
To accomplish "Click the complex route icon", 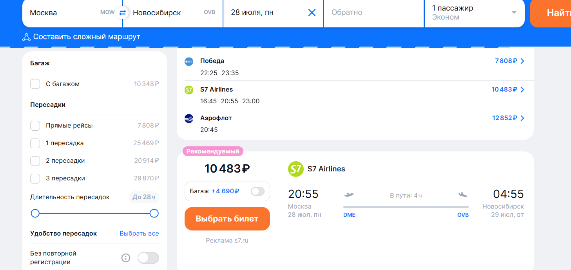I will (x=26, y=37).
